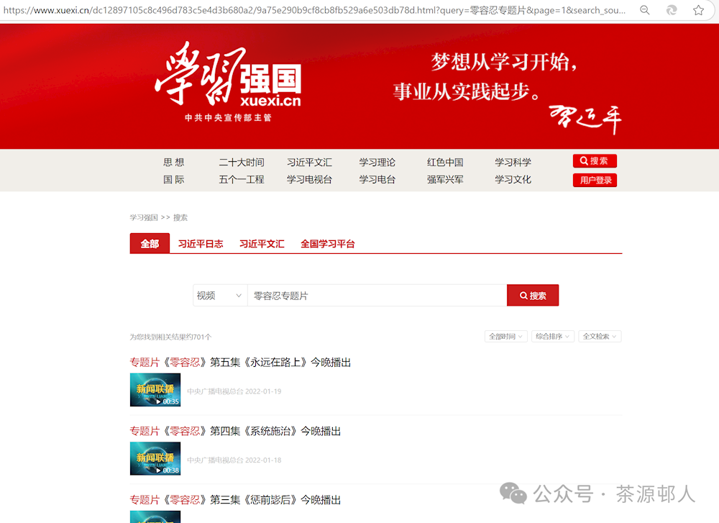Screen dimensions: 719x523
Task: Open 强军兴军 navigation item
Action: tap(445, 179)
